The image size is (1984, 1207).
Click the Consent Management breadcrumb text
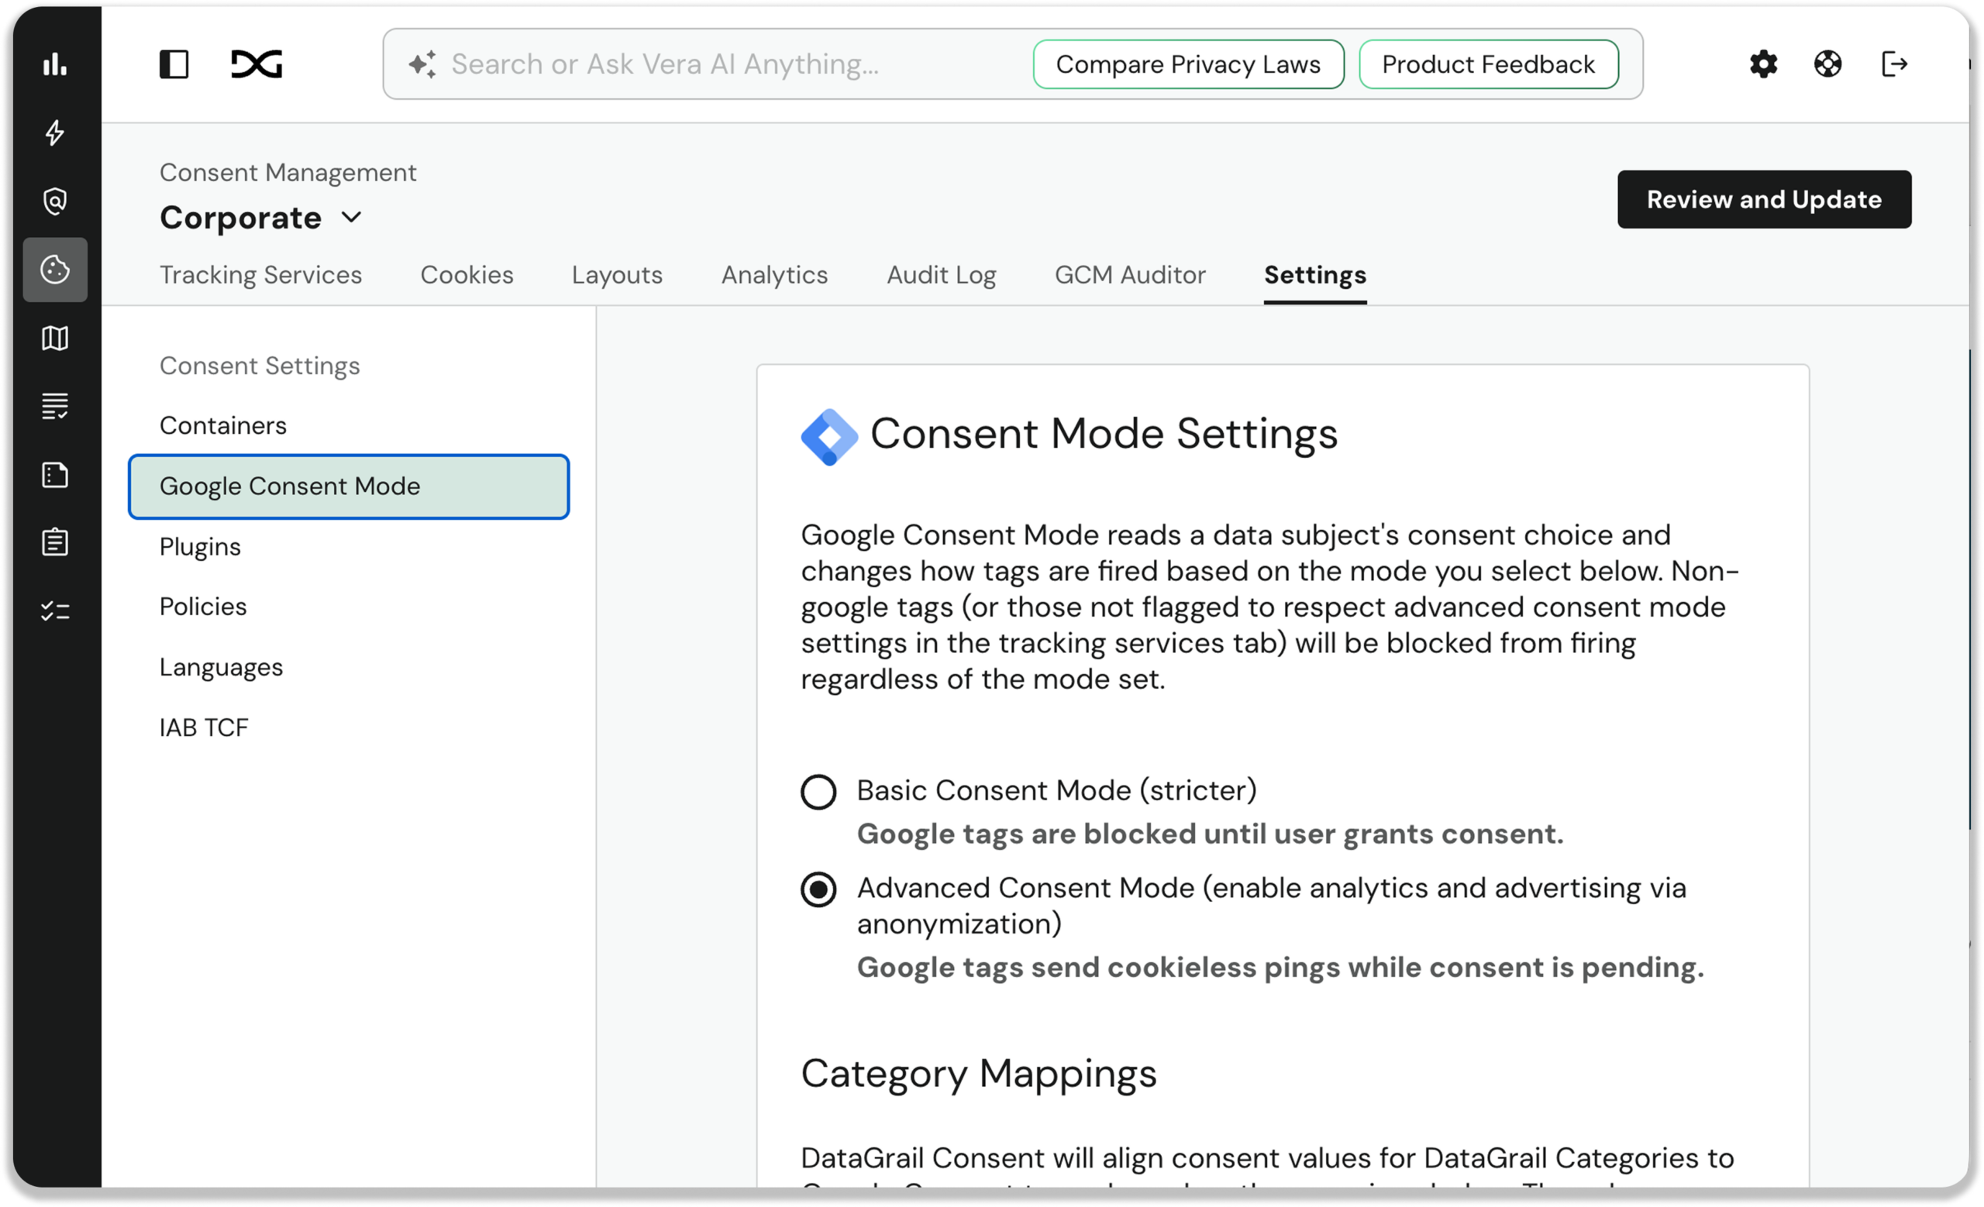point(288,172)
